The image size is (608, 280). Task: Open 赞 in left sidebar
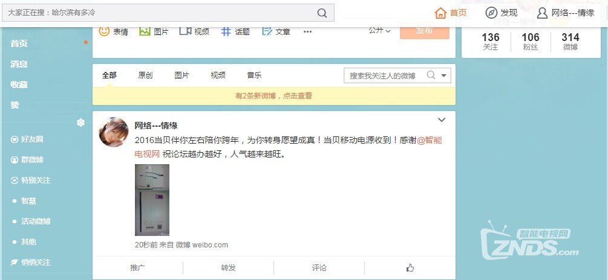[x=15, y=105]
